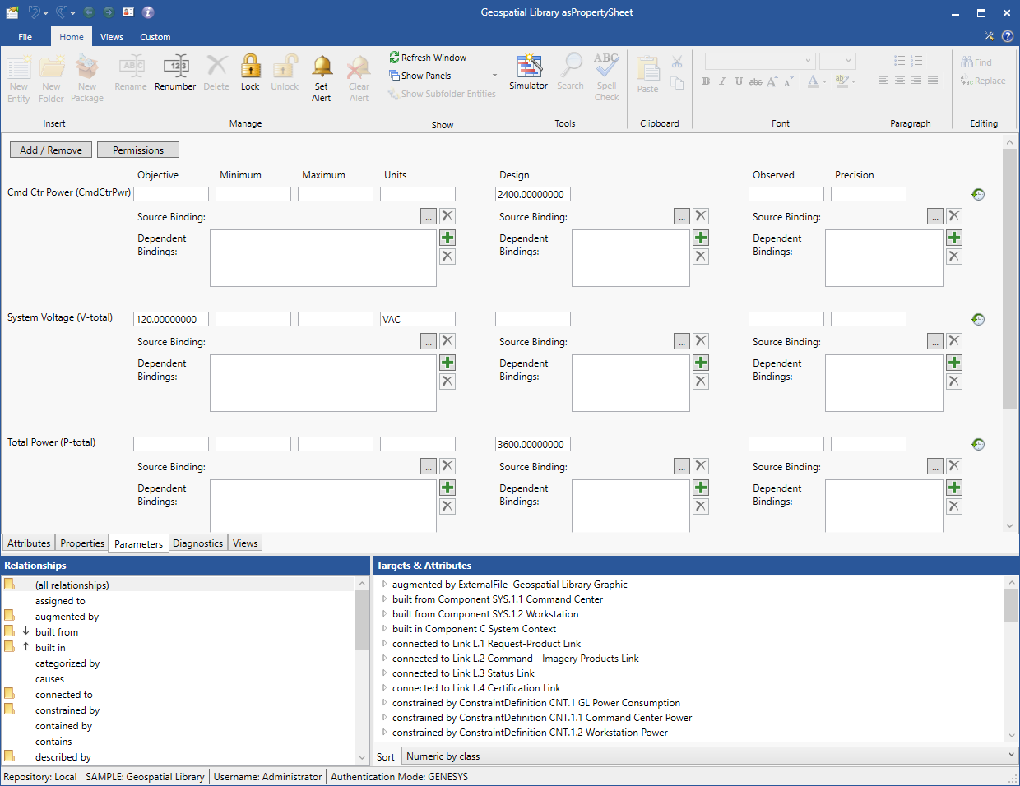Browse source binding for Cmd Ctr Power Observed

coord(935,216)
